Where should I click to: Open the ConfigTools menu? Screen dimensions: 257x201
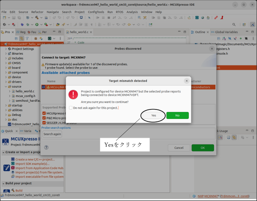click(95, 12)
